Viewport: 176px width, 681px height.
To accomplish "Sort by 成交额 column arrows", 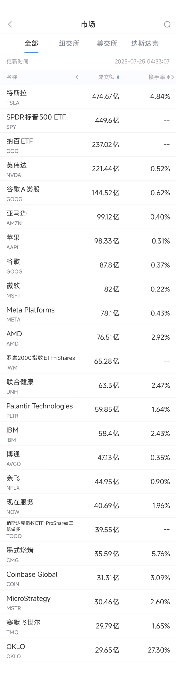I will (x=118, y=77).
